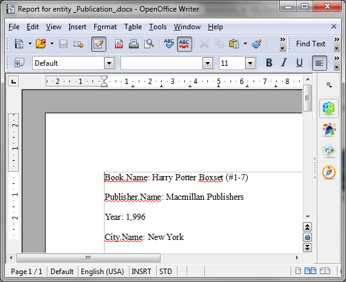Toggle Edit File mode button
346x282 pixels.
(x=99, y=44)
